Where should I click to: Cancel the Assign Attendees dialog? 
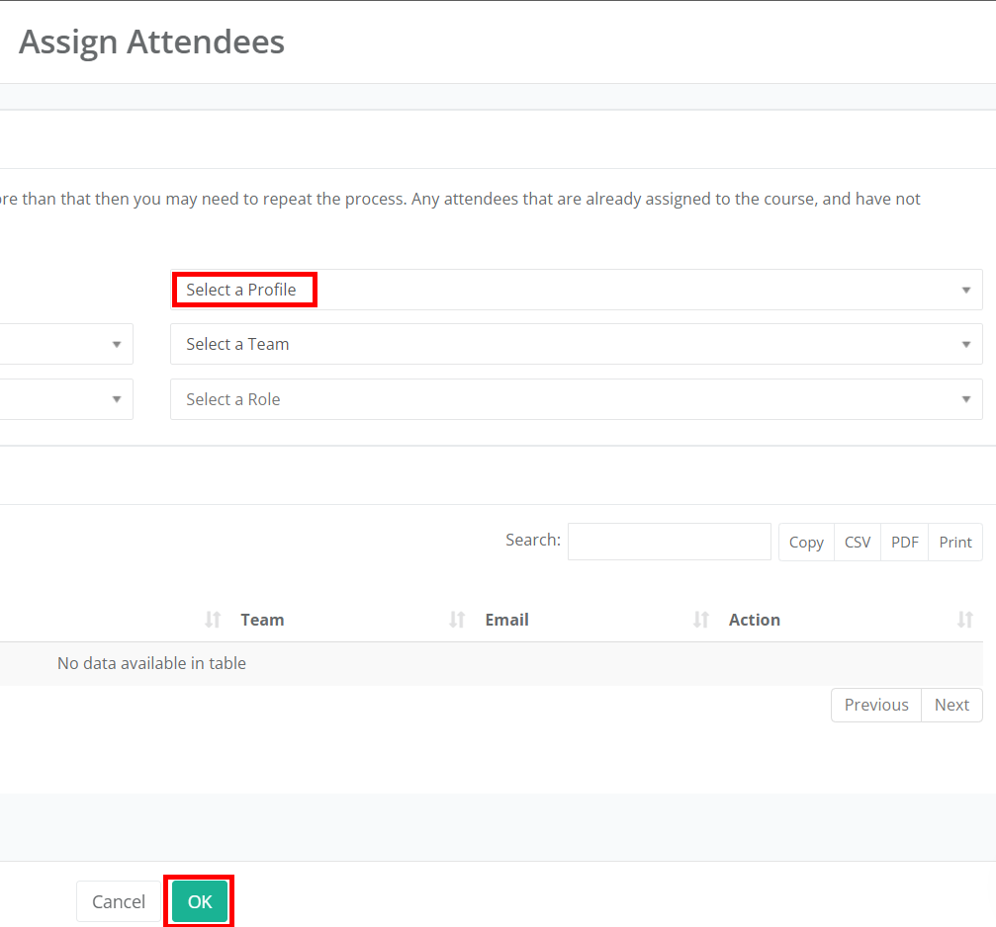pyautogui.click(x=119, y=901)
